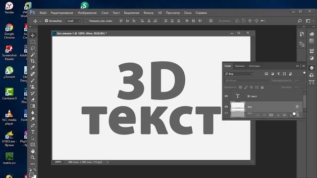Select the Eyedropper tool

pyautogui.click(x=33, y=67)
